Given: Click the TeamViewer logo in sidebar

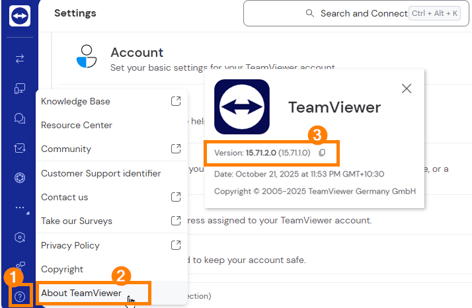Looking at the screenshot, I should click(x=20, y=16).
